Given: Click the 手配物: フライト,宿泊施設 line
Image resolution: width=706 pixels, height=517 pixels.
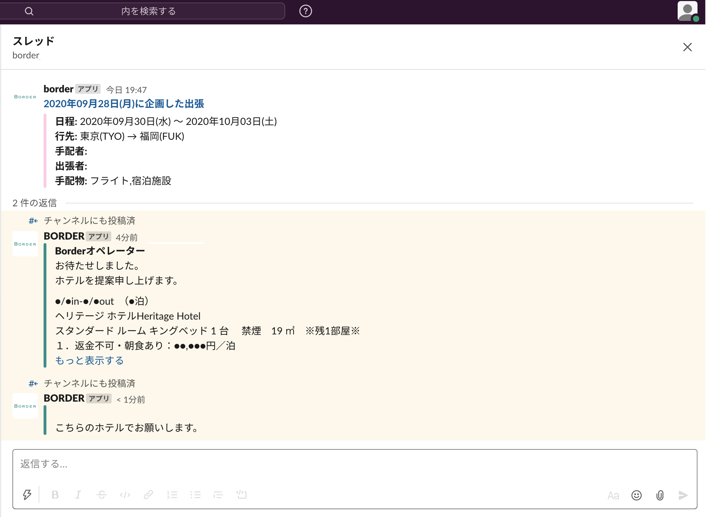Looking at the screenshot, I should pyautogui.click(x=113, y=181).
